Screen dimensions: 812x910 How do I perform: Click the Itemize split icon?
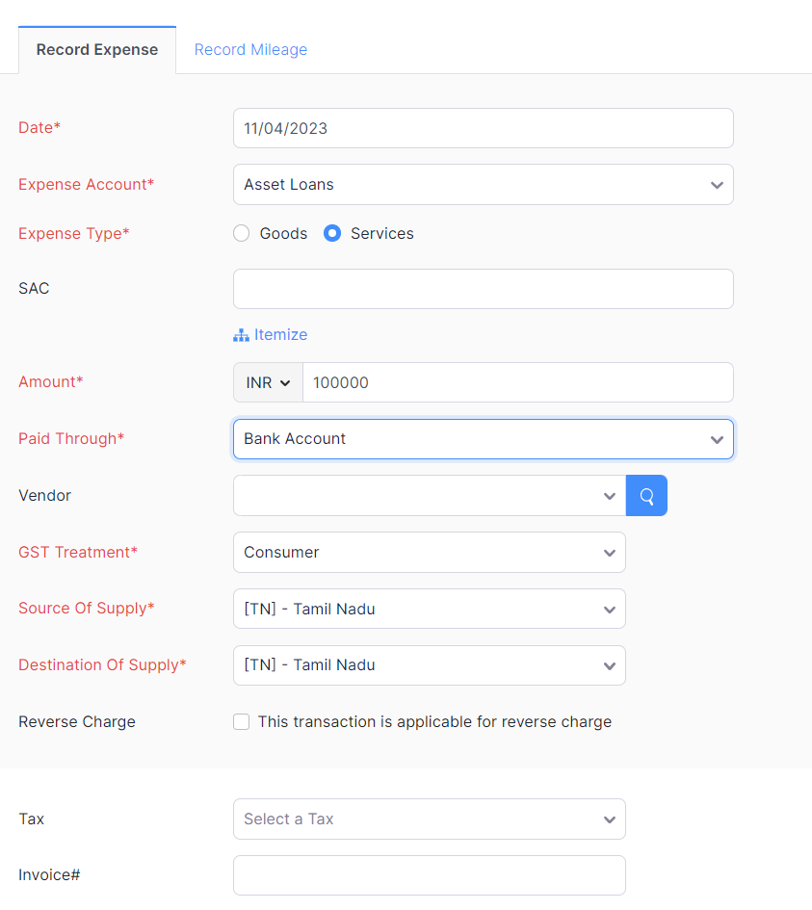[240, 334]
